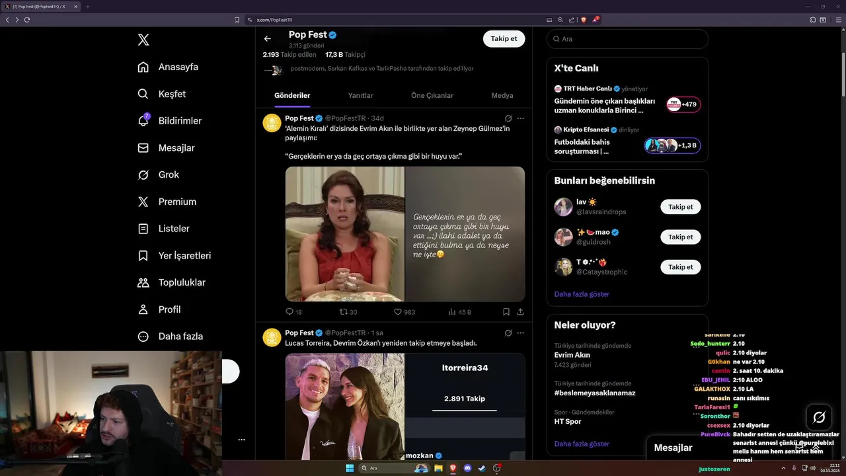This screenshot has height=476, width=846.
Task: Expand trends with Daha fazla göster under Neler oluyor
Action: tap(582, 444)
